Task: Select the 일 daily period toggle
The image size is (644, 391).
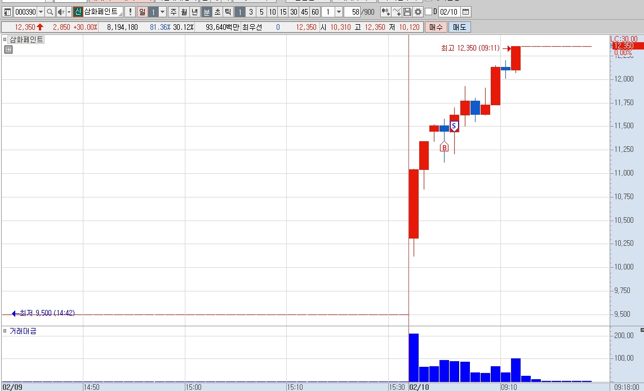Action: coord(142,12)
